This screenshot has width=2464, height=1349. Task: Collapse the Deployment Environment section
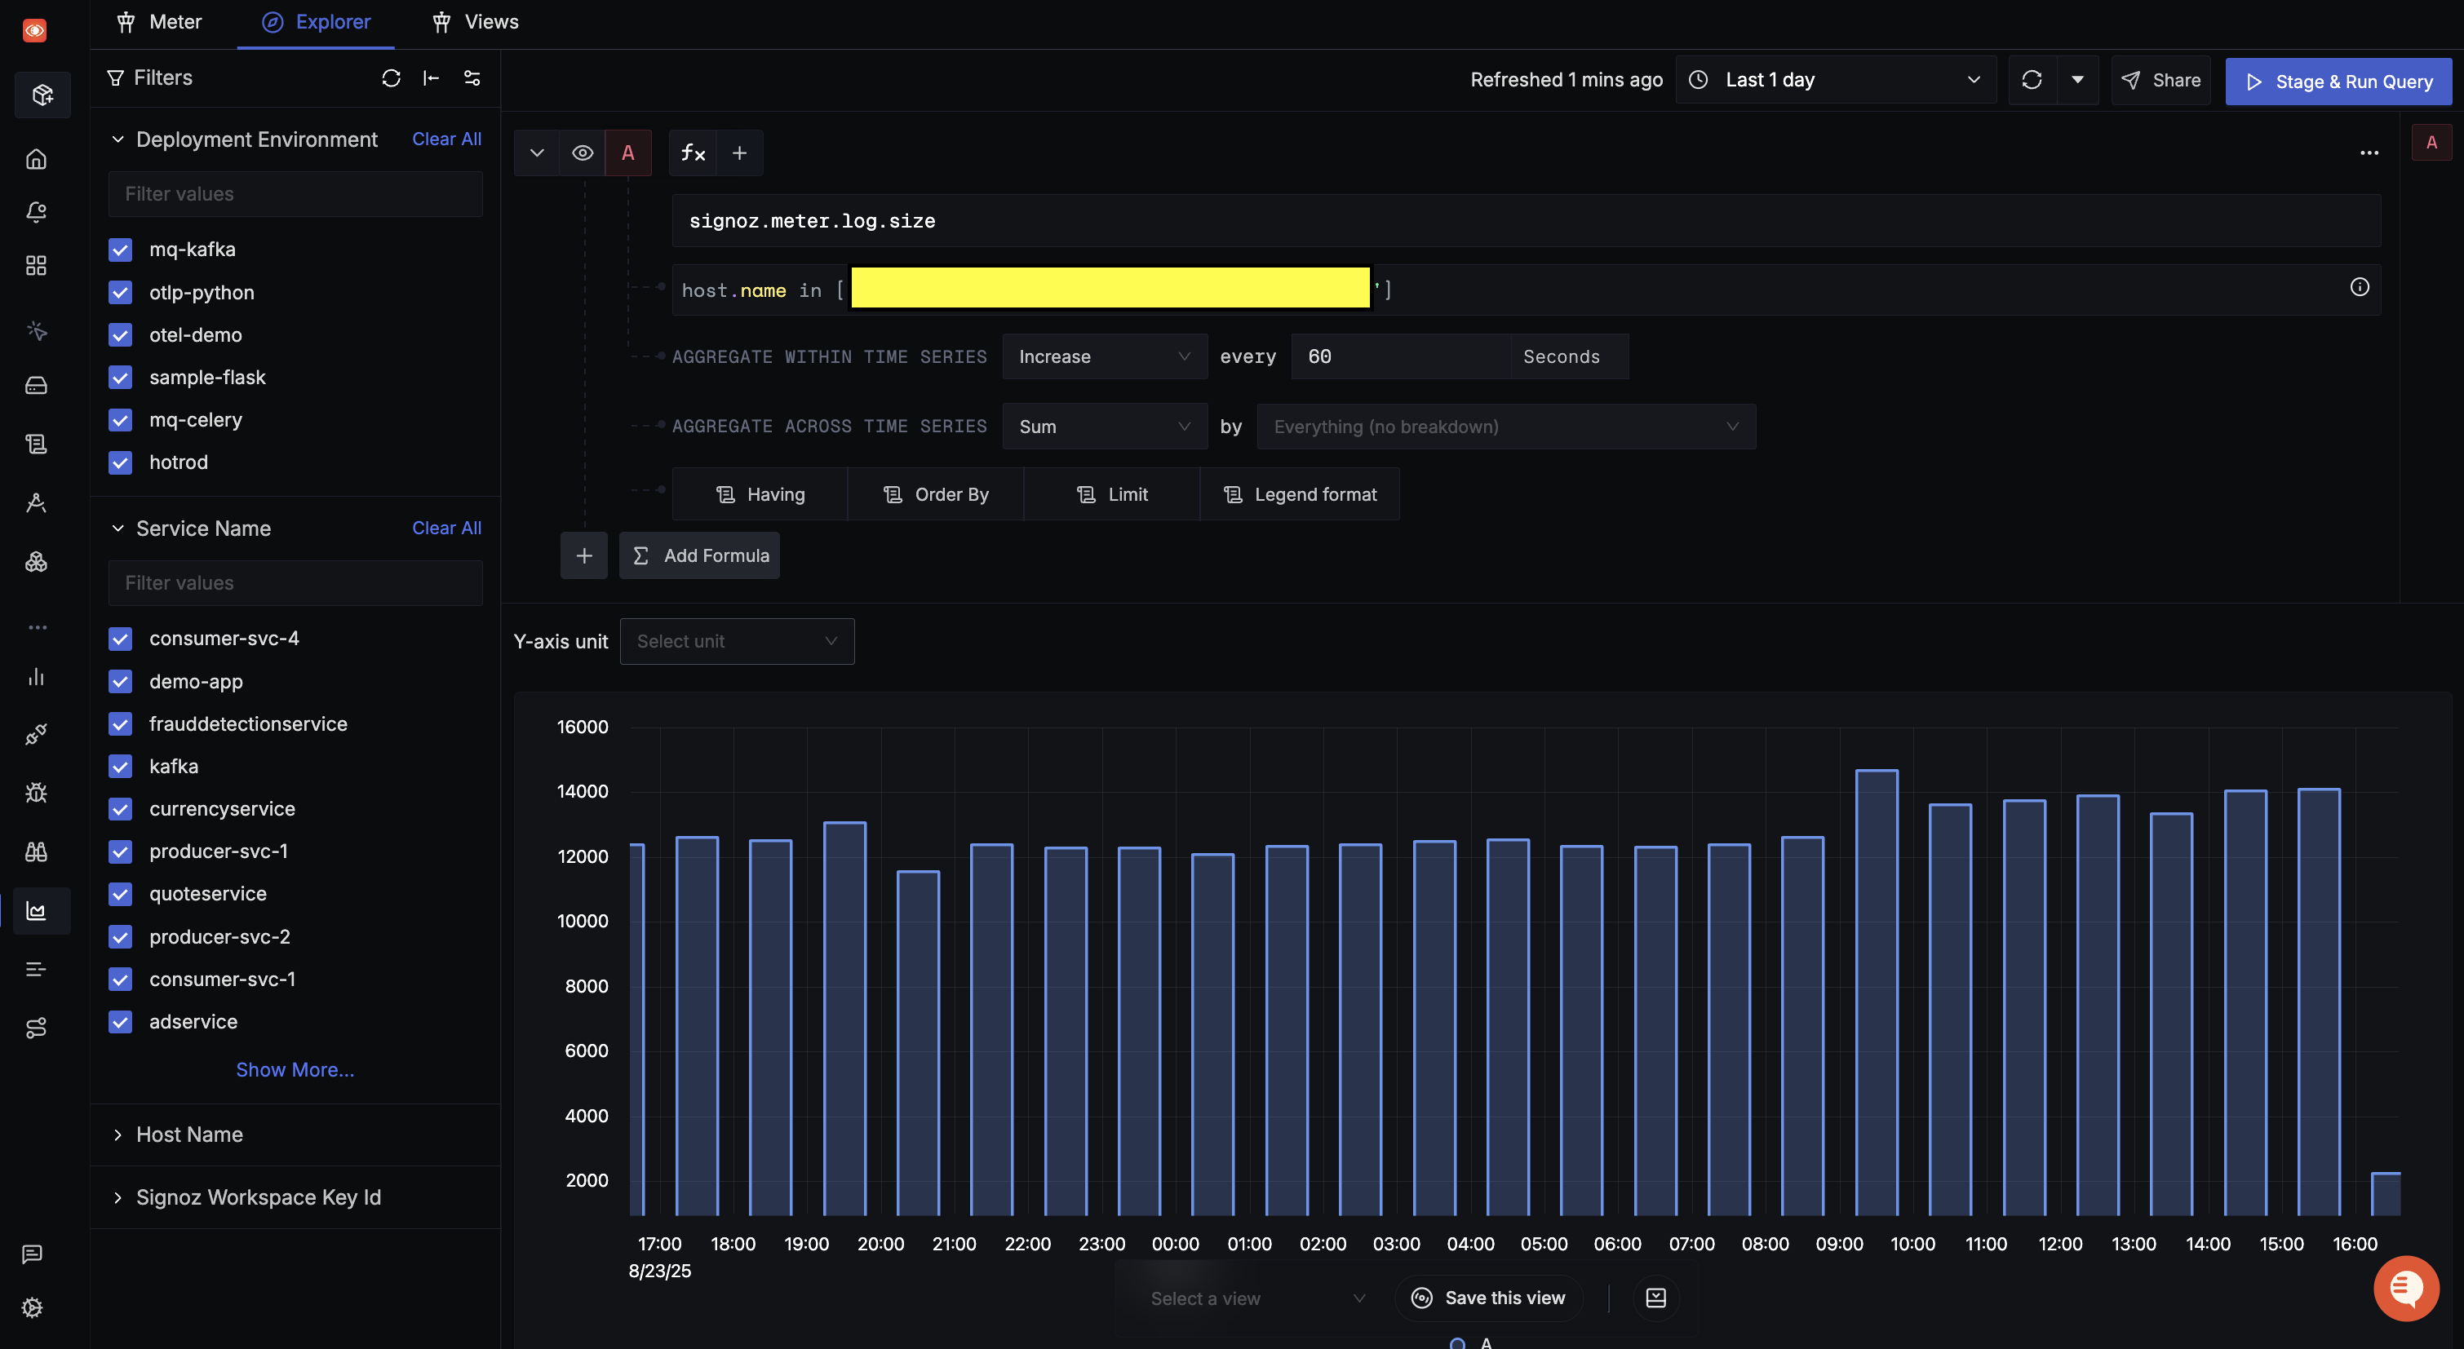click(117, 139)
